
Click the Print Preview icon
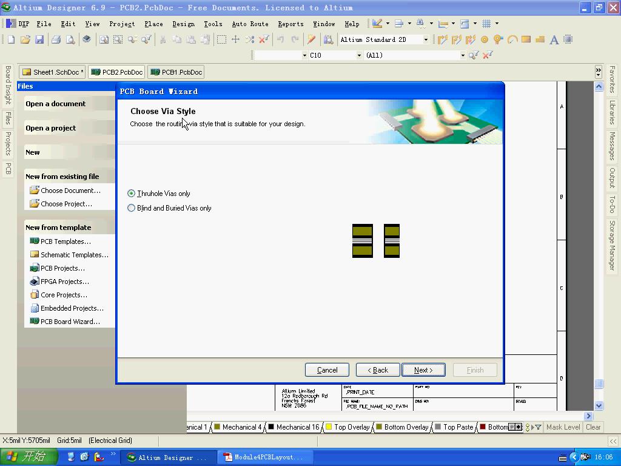pyautogui.click(x=70, y=39)
